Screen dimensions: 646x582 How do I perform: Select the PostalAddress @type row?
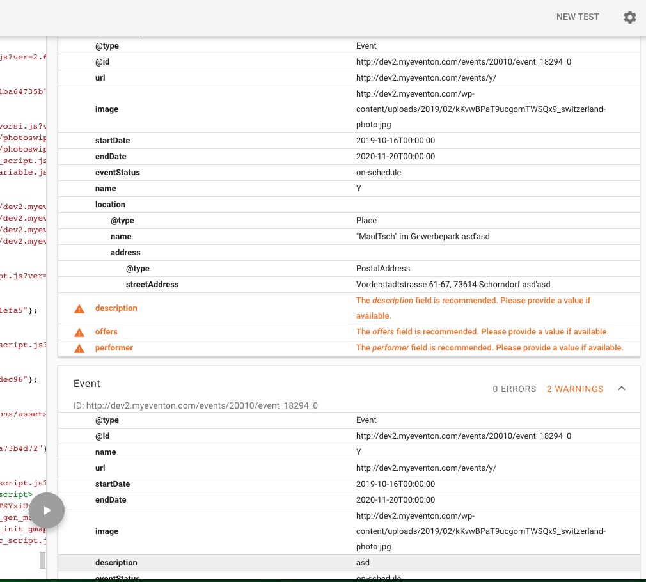click(349, 269)
